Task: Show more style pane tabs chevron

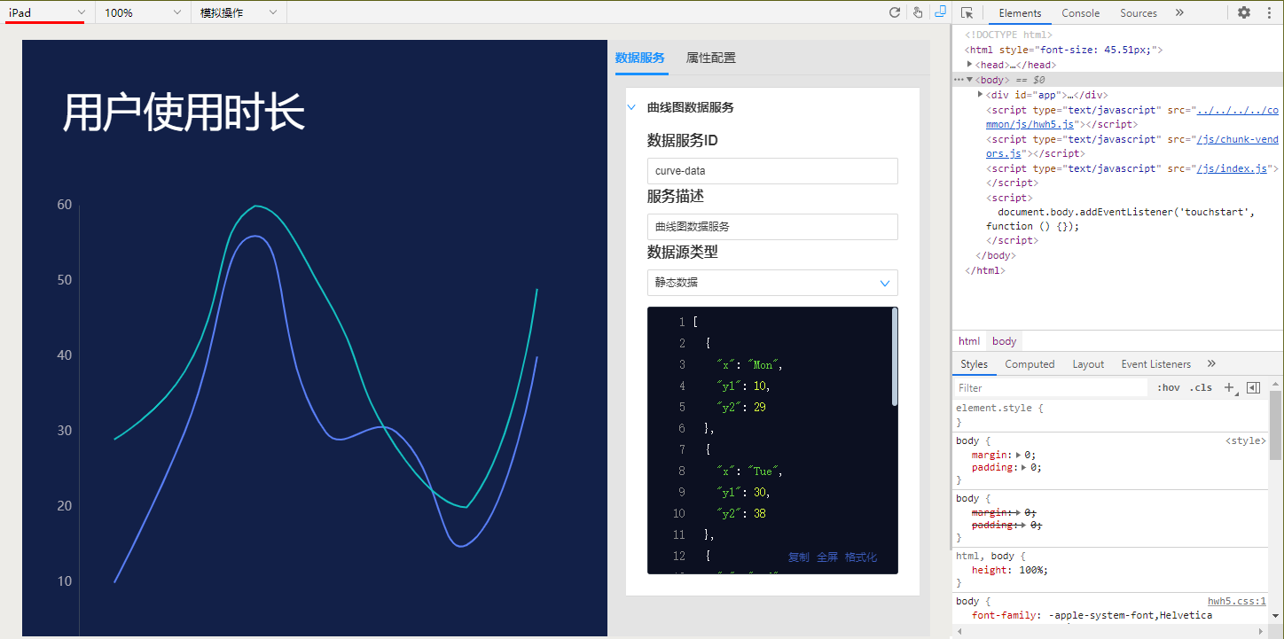Action: [x=1211, y=364]
